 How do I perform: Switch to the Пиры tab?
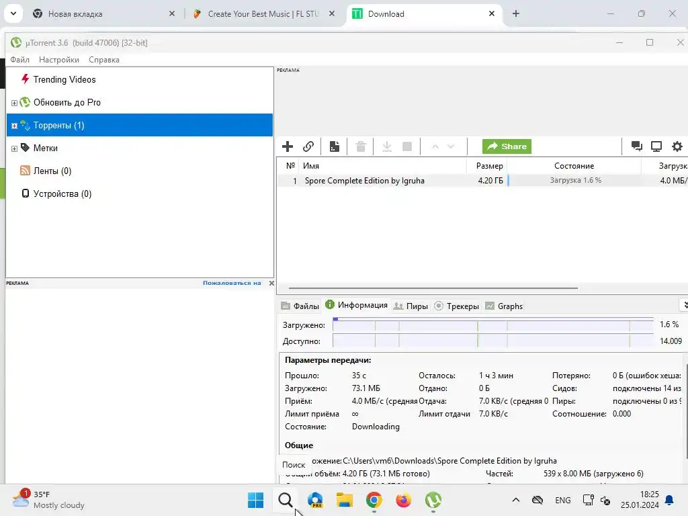point(411,306)
